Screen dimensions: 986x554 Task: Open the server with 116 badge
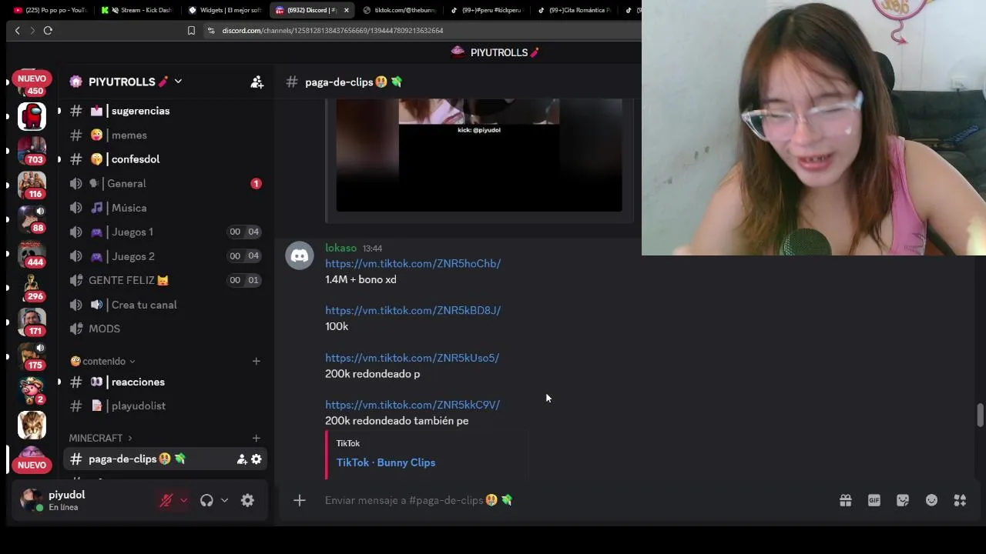tap(32, 184)
